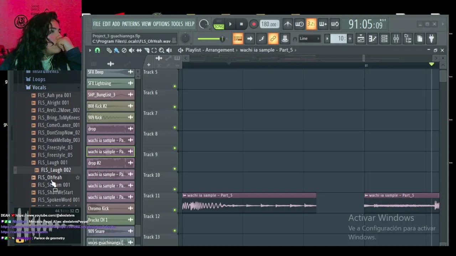The height and width of the screenshot is (256, 456).
Task: Select the Slip tool in Playlist toolbar
Action: [139, 50]
